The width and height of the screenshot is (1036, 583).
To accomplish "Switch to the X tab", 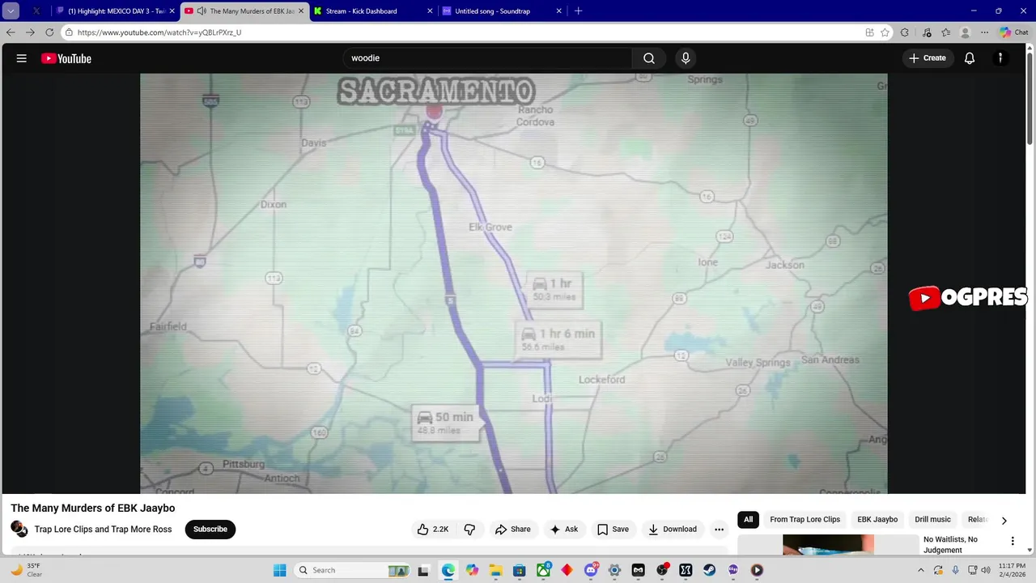I will click(36, 11).
